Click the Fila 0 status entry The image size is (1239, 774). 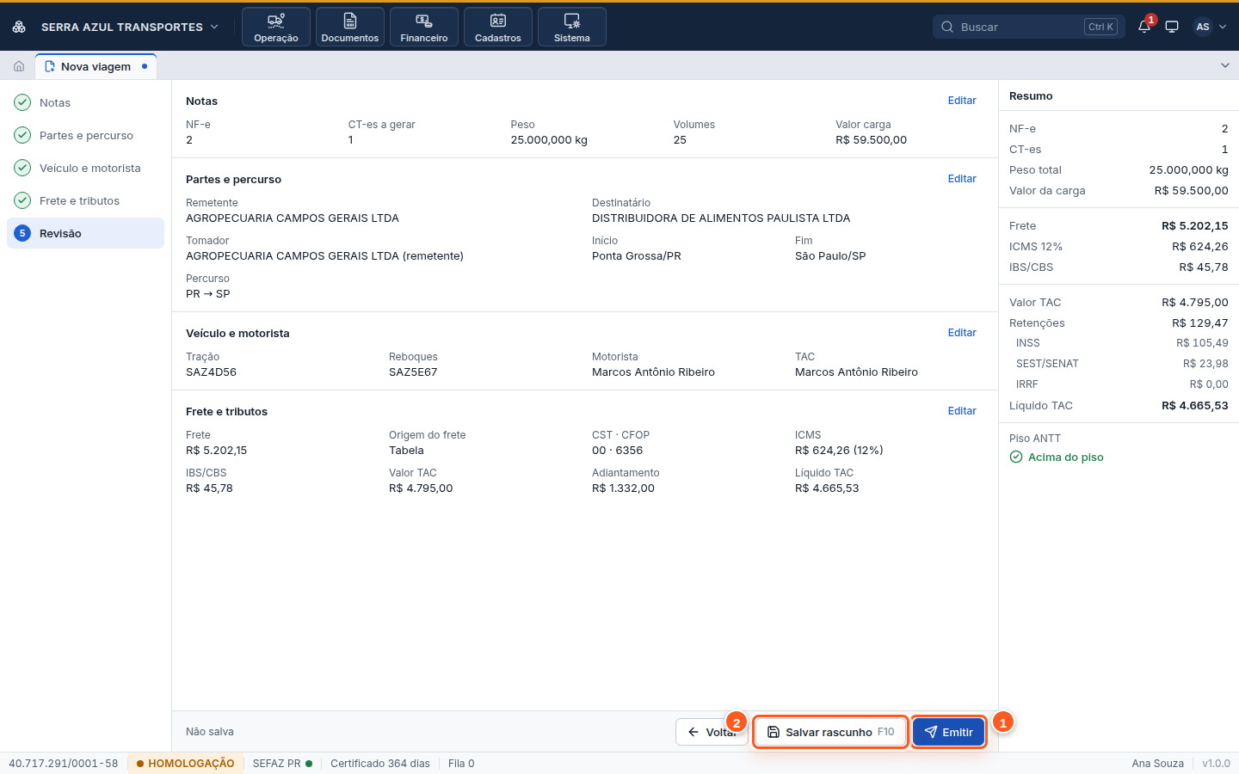[461, 763]
